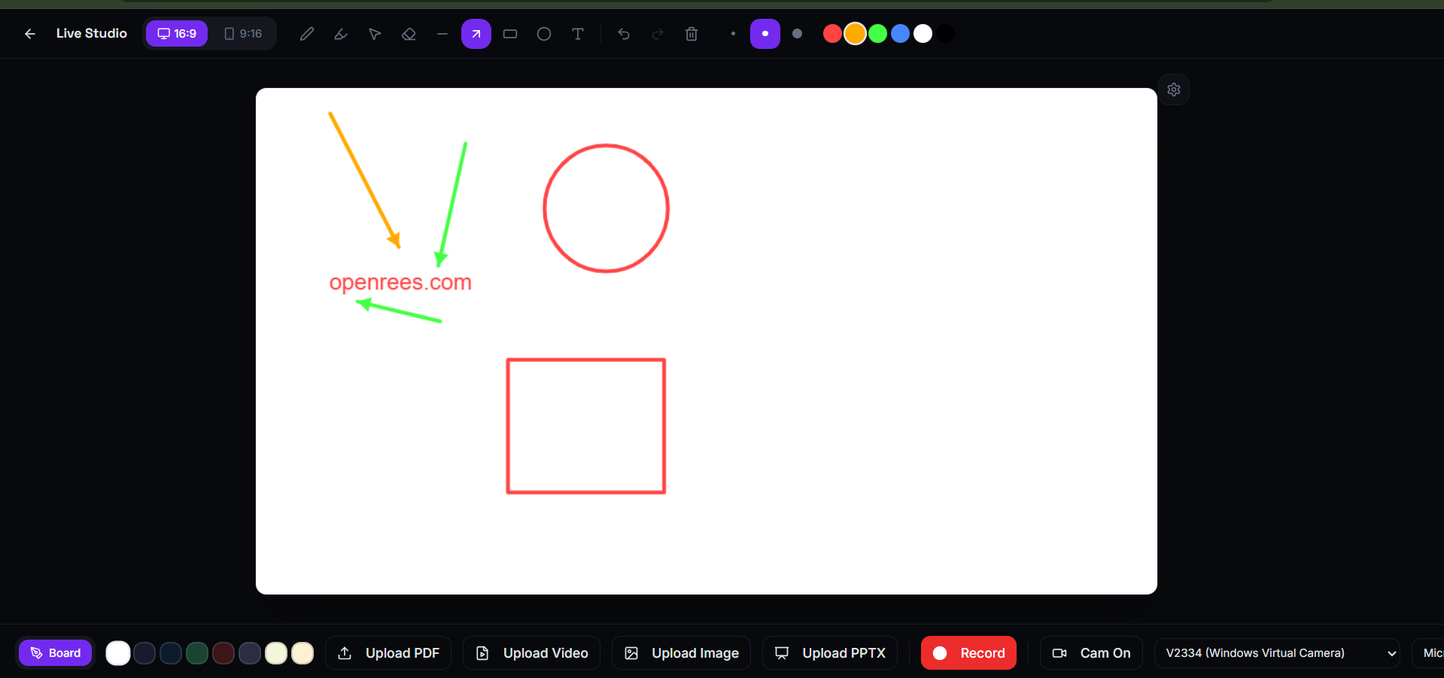Switch to 16:9 aspect ratio
This screenshot has height=678, width=1444.
pos(177,34)
